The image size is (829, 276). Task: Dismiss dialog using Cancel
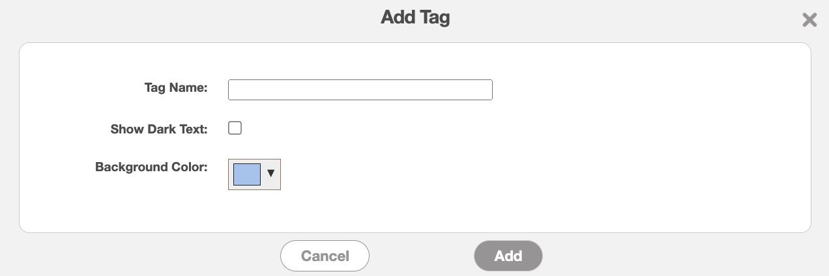pos(325,256)
